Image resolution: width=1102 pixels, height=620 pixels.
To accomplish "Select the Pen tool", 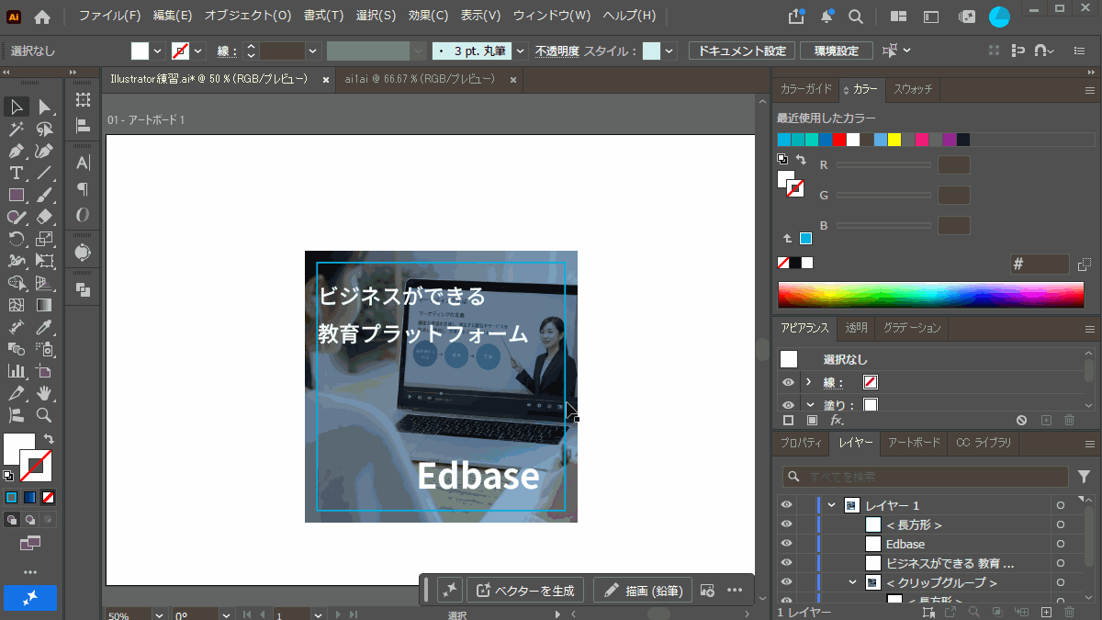I will point(17,152).
